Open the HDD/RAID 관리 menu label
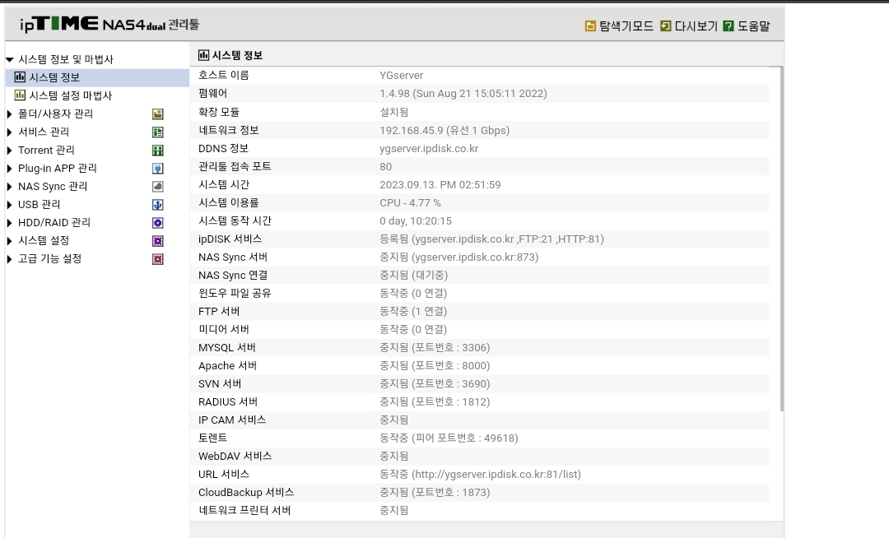This screenshot has height=538, width=889. 54,223
